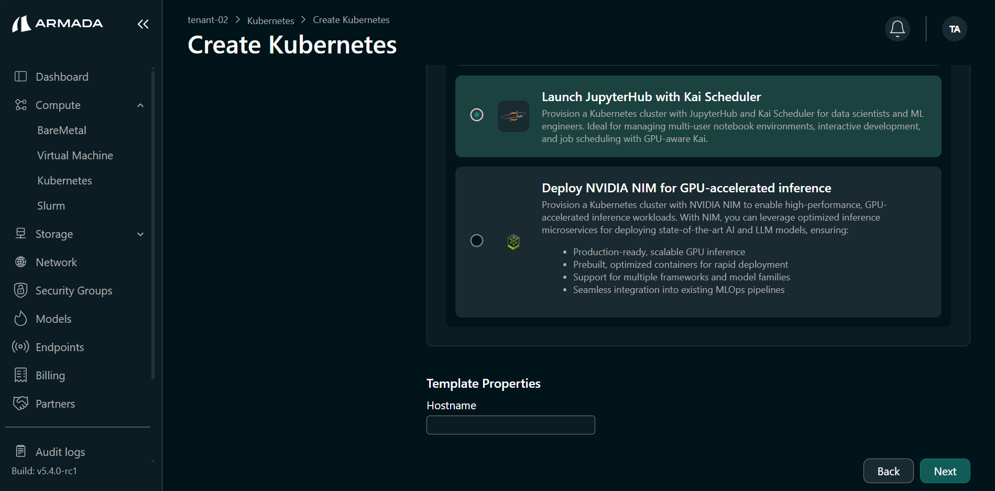The height and width of the screenshot is (491, 995).
Task: Click the Launch JupyterHub with Kai Scheduler title
Action: (x=651, y=97)
